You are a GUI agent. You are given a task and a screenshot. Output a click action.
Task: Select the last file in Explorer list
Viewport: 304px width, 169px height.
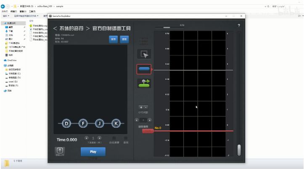(38, 40)
